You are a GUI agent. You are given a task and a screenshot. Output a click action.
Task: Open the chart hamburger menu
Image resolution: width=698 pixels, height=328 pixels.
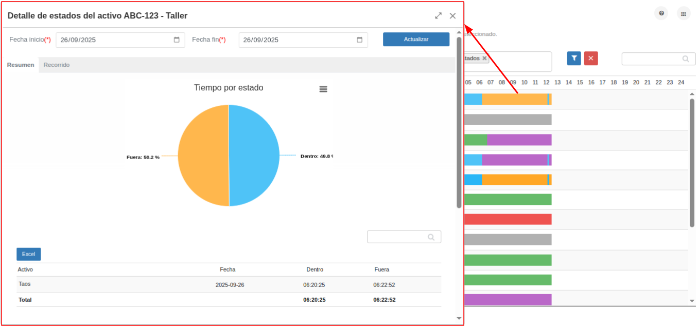click(x=323, y=89)
